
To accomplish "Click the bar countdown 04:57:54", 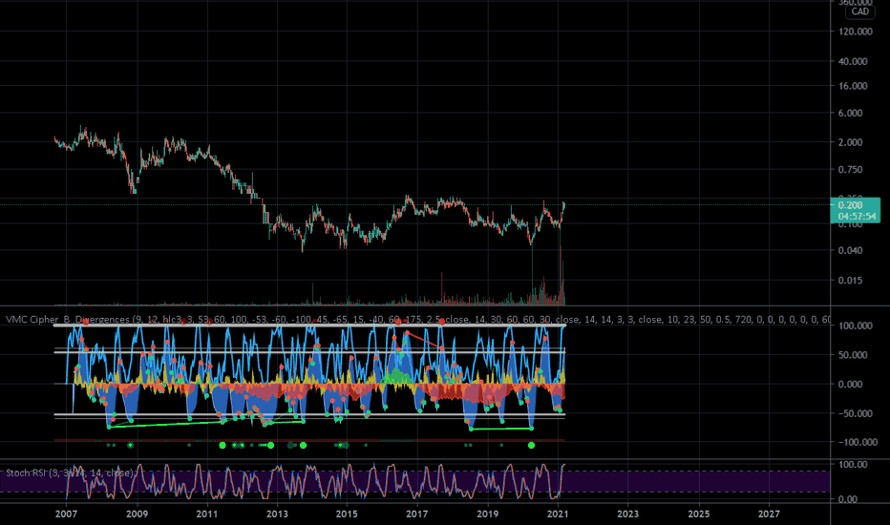I will pos(857,217).
